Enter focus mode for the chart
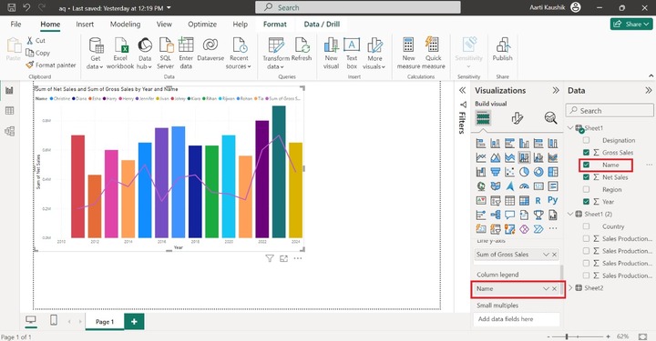Screen dimensions: 656x341 (283, 259)
